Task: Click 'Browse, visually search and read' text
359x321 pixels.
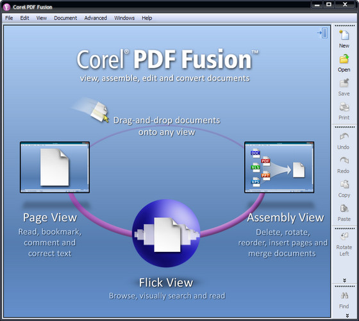Action: pos(167,296)
